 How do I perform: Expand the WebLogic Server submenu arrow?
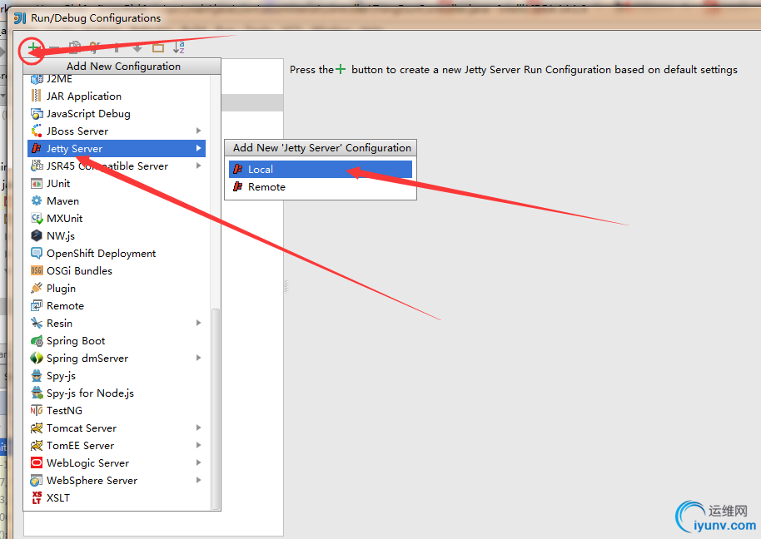pos(198,462)
